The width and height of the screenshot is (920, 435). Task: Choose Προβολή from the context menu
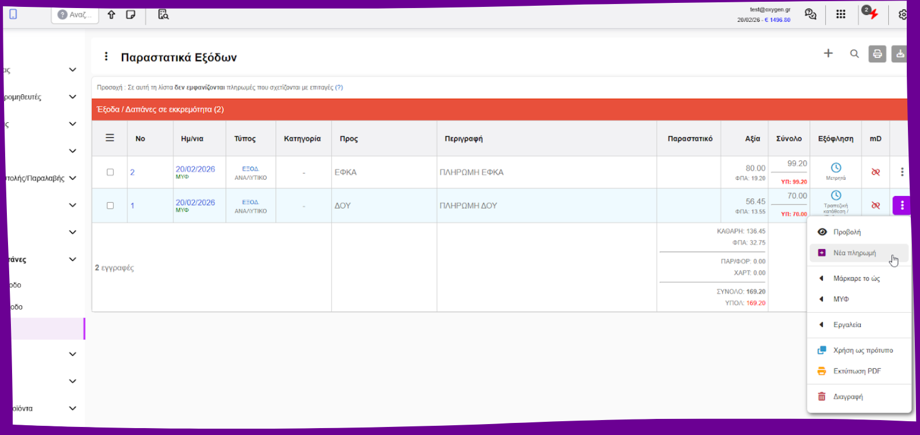click(x=859, y=232)
